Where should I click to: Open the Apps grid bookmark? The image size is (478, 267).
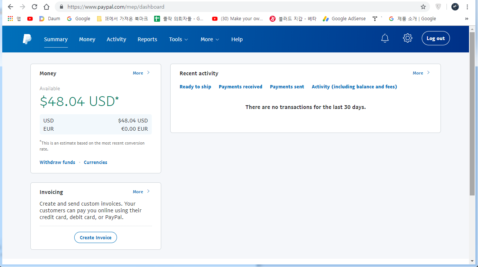(14, 19)
